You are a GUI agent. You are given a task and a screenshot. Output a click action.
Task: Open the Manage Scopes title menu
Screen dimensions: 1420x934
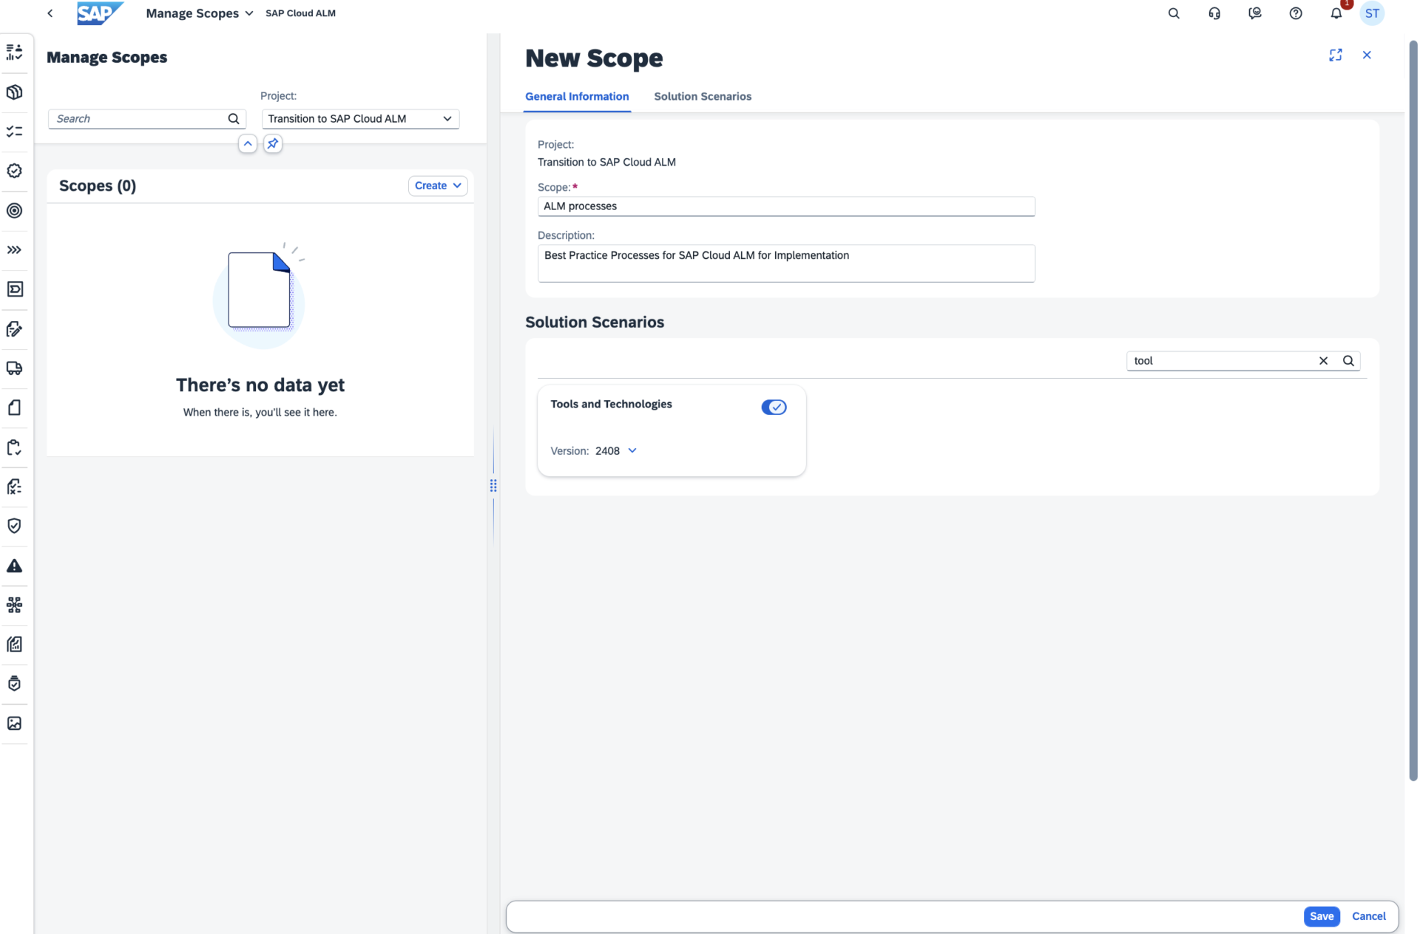pyautogui.click(x=200, y=13)
